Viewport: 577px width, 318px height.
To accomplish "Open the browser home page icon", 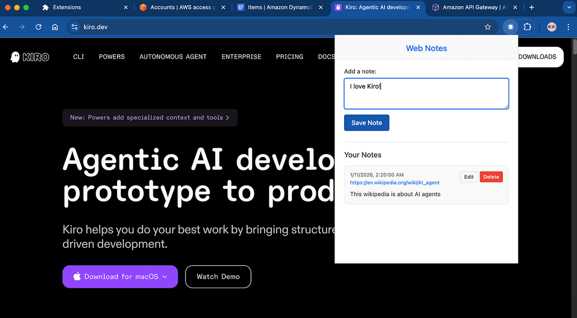I will pyautogui.click(x=55, y=27).
